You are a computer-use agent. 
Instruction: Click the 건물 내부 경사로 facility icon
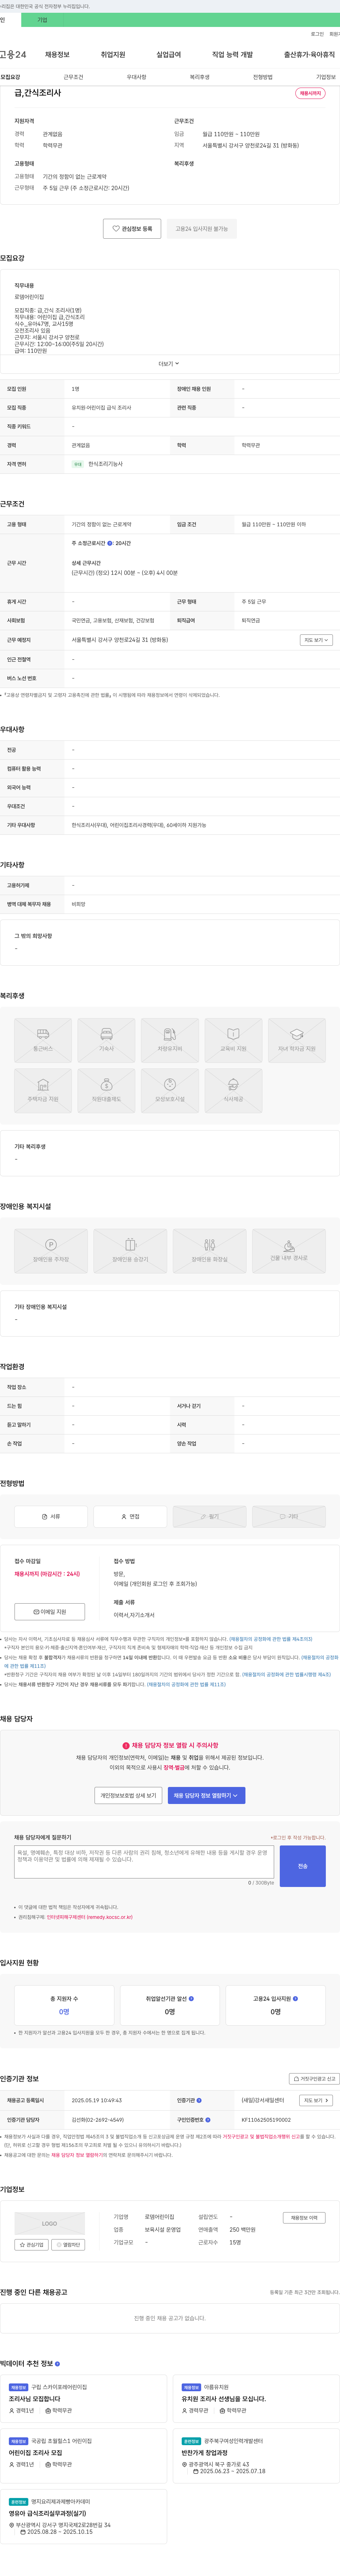[289, 1251]
